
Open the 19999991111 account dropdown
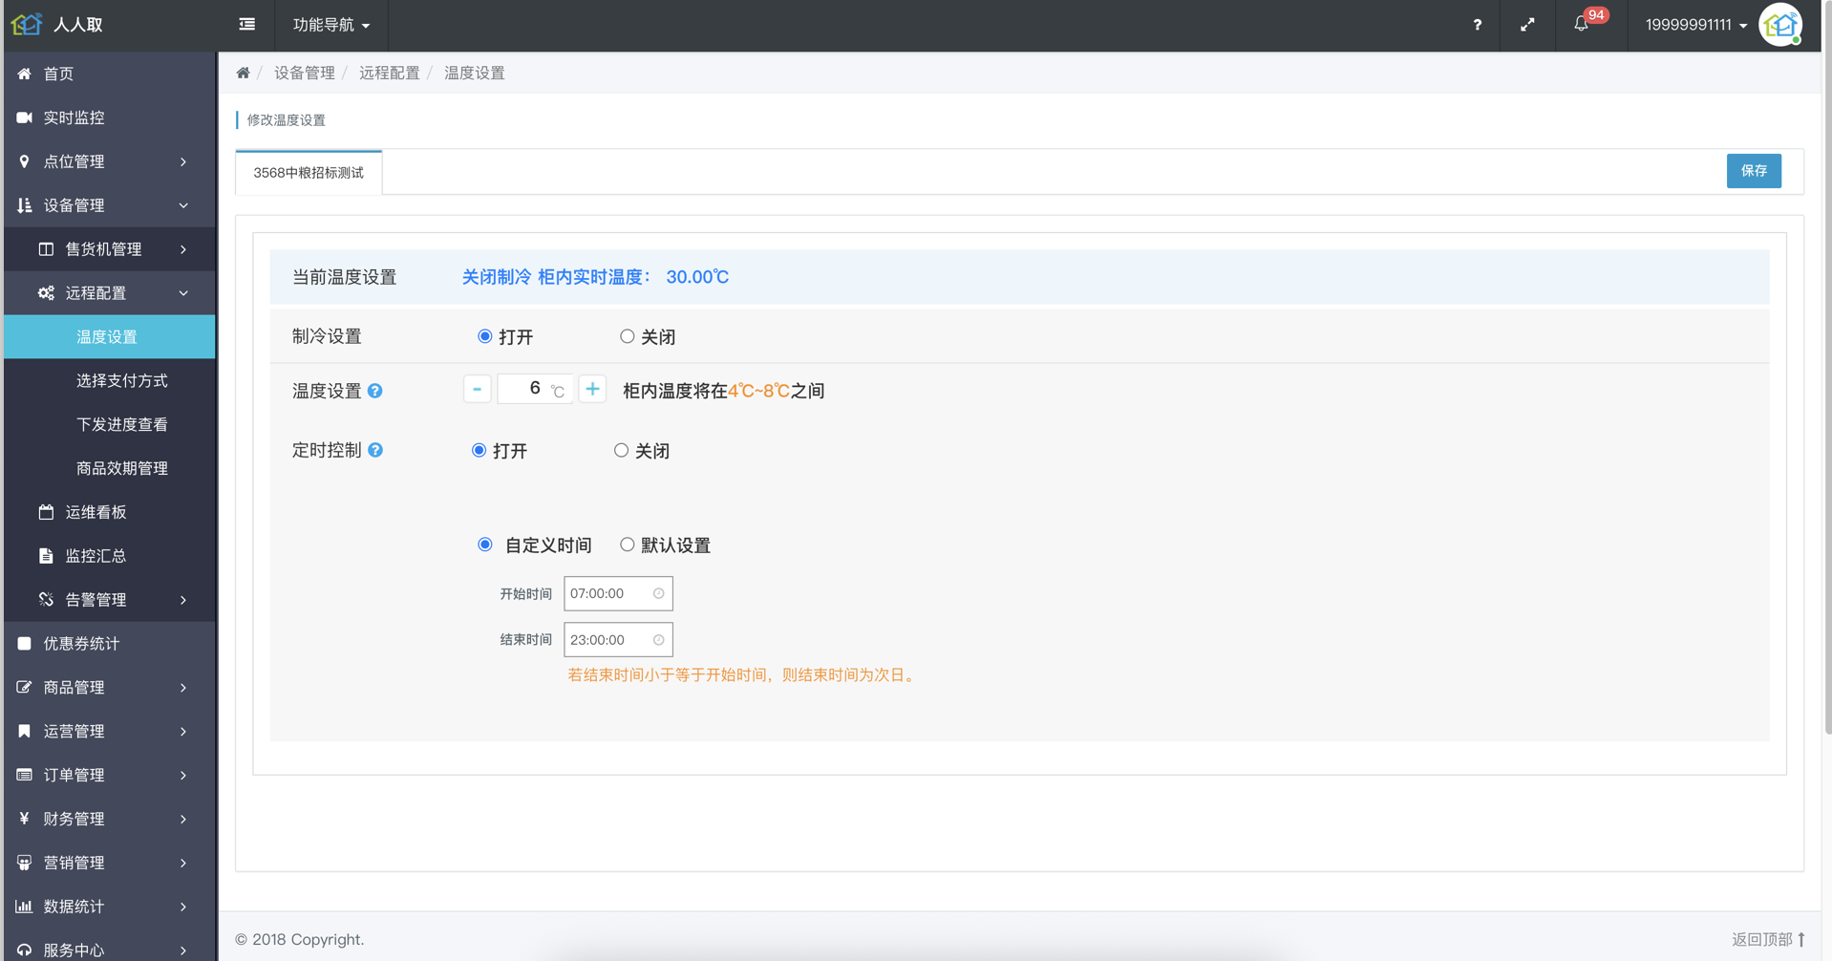click(x=1696, y=25)
